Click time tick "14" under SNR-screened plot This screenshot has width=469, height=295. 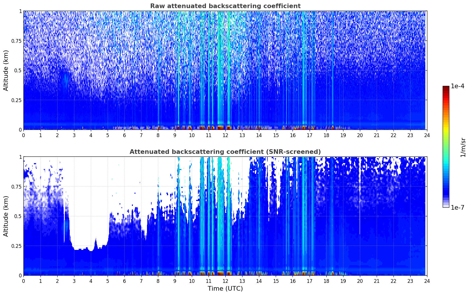tap(259, 281)
